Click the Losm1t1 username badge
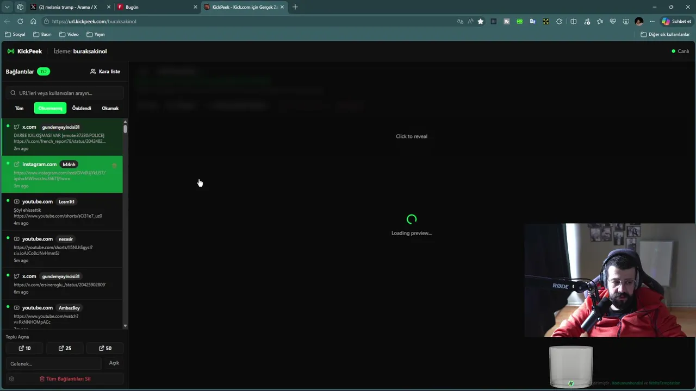Screen dimensions: 696x391 coord(66,201)
